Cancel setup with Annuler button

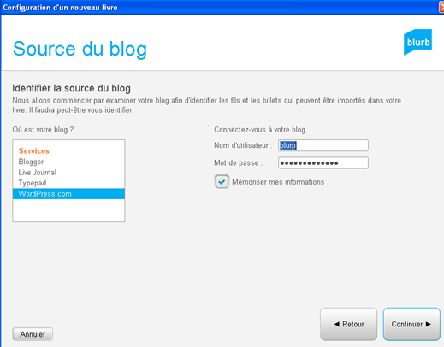(33, 334)
